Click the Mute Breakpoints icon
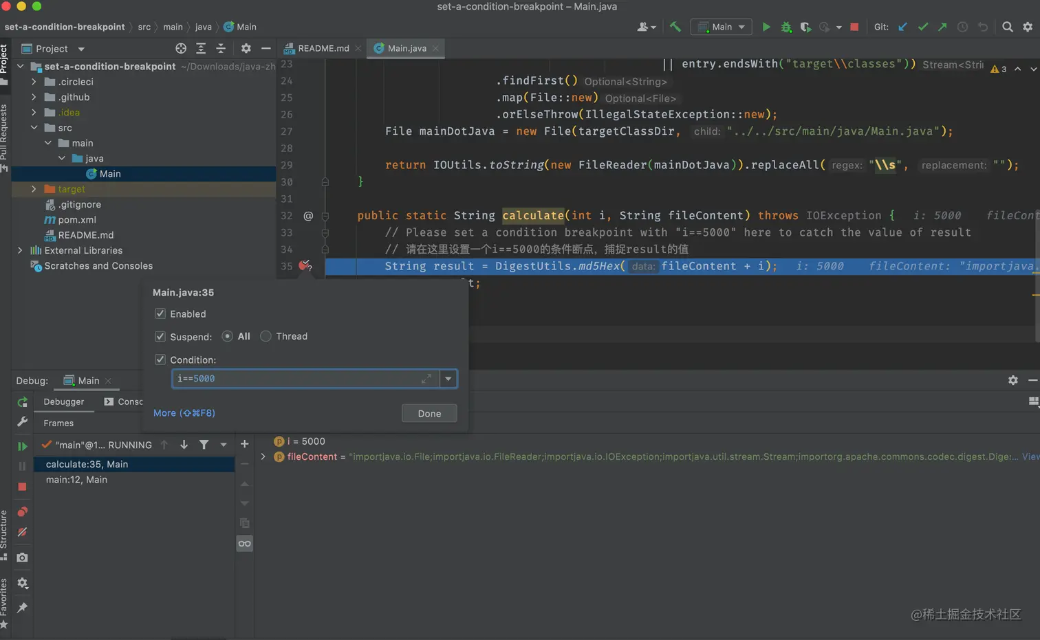Image resolution: width=1040 pixels, height=640 pixels. 22,532
